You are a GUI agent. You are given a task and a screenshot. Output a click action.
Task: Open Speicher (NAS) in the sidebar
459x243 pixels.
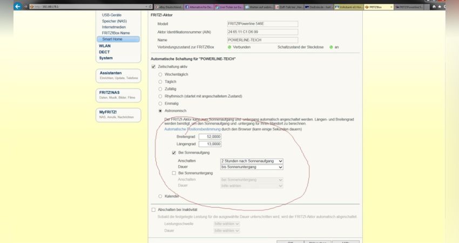(114, 21)
